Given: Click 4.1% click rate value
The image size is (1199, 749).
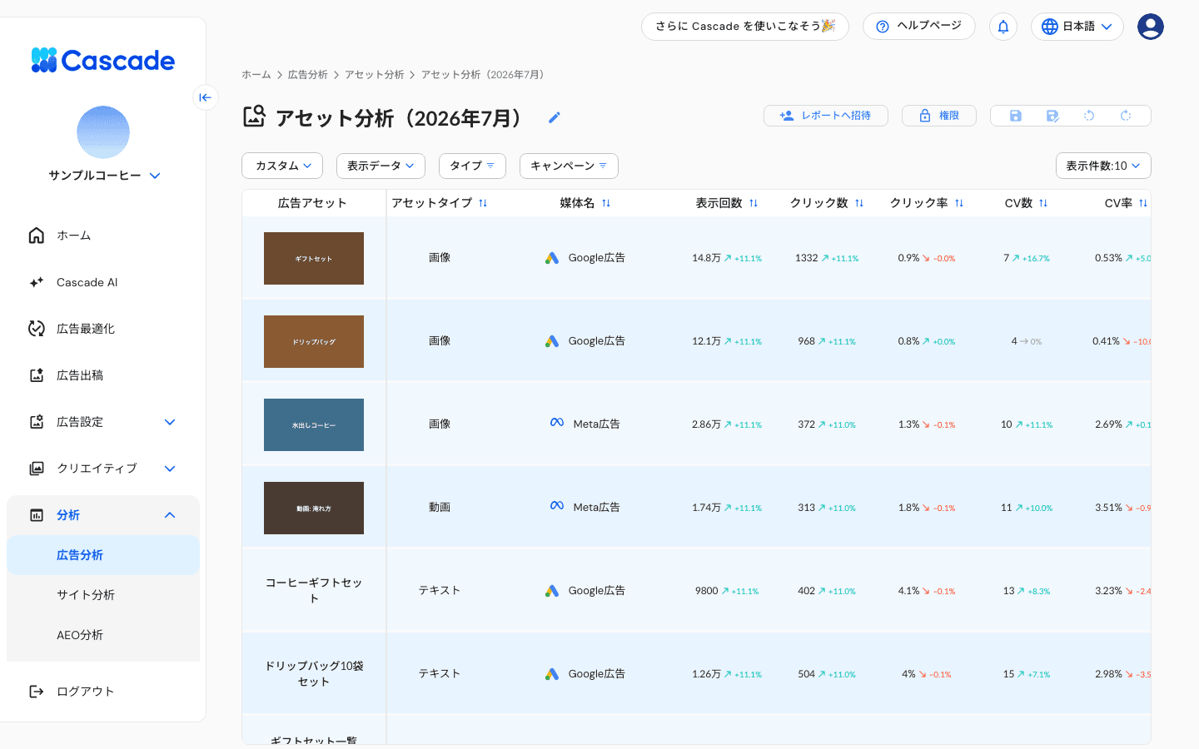Looking at the screenshot, I should (908, 591).
